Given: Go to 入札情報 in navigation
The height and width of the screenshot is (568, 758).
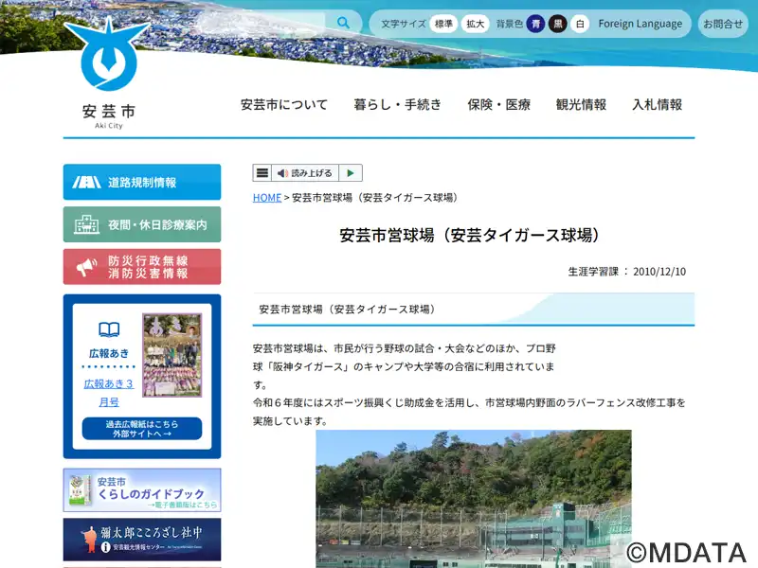Looking at the screenshot, I should [x=657, y=105].
